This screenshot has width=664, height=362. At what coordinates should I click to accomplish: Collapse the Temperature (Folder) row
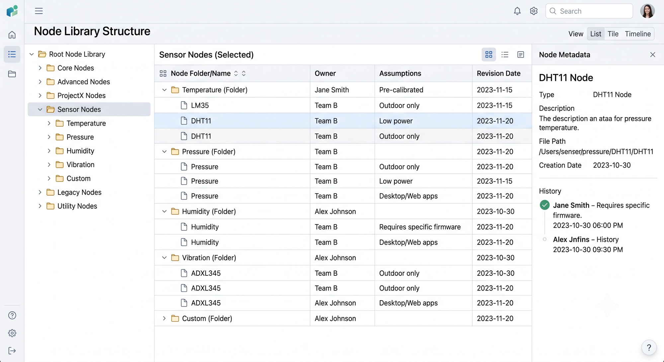click(164, 90)
